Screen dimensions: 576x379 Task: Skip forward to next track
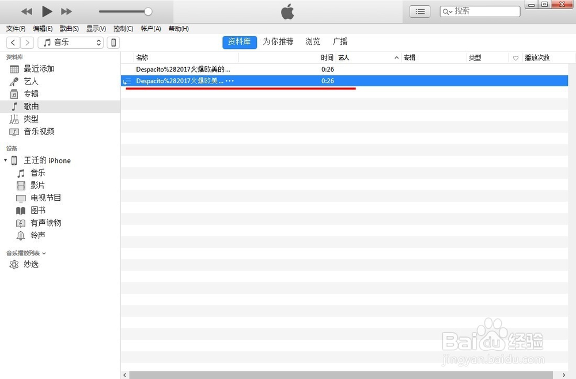click(66, 12)
